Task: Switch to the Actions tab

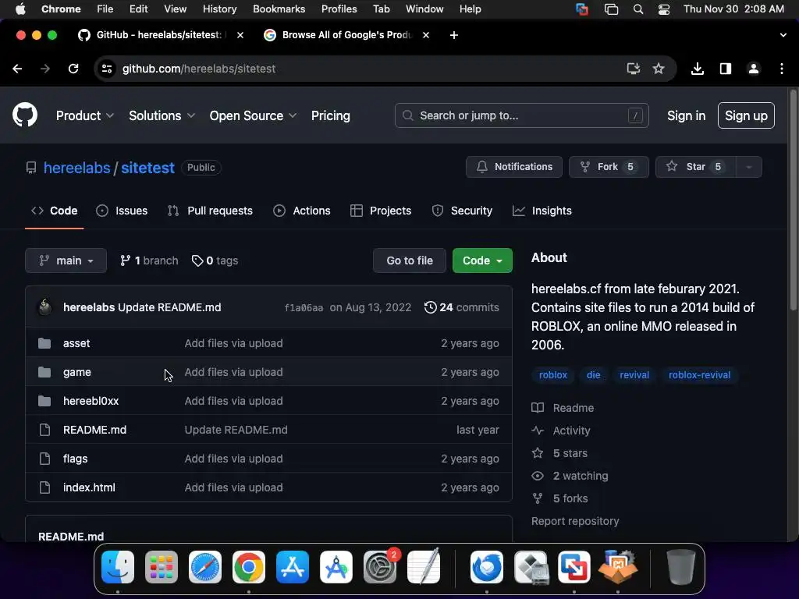Action: pyautogui.click(x=302, y=211)
